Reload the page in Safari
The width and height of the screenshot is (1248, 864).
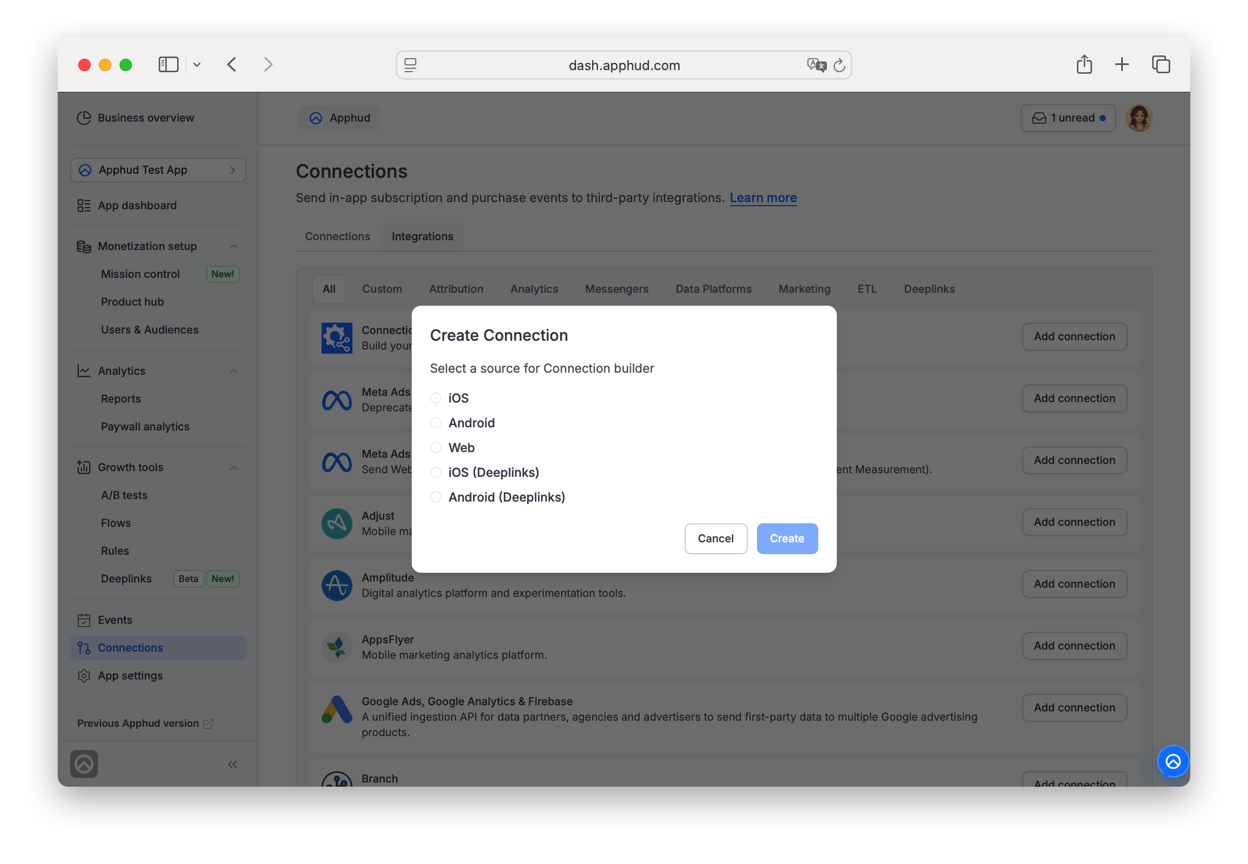[x=839, y=65]
